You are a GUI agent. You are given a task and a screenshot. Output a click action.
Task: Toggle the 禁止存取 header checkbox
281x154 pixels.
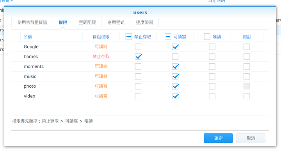click(x=129, y=37)
